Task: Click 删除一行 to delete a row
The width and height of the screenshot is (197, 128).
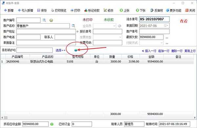Action: click(177, 51)
